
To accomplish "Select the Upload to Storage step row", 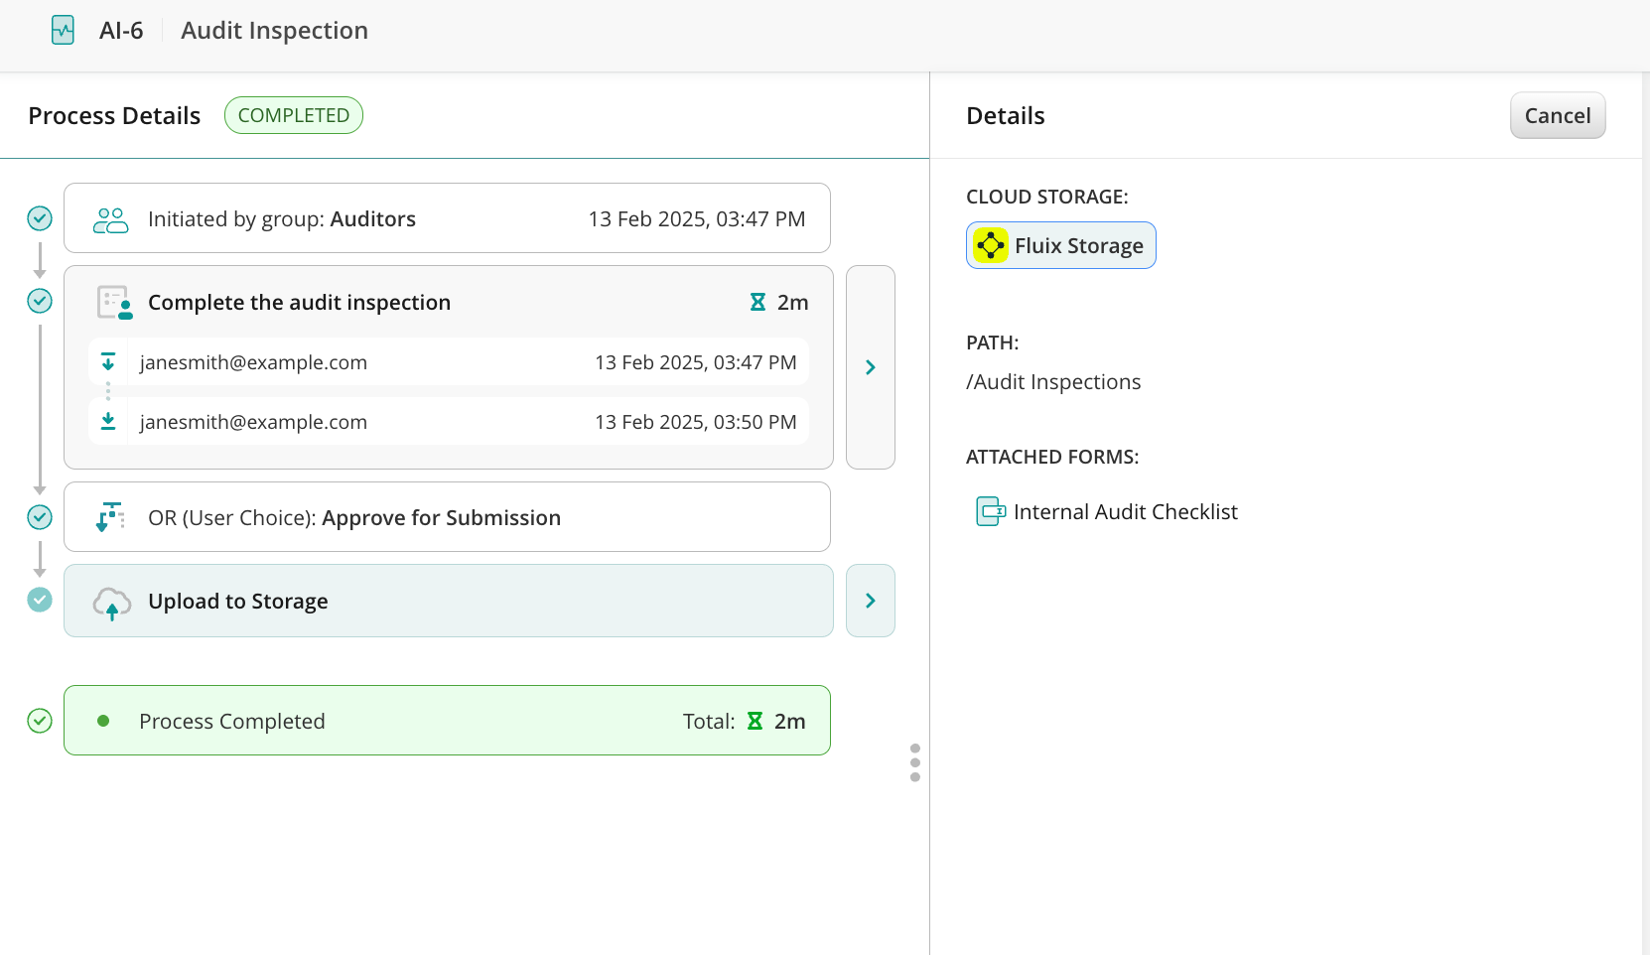I will click(447, 601).
